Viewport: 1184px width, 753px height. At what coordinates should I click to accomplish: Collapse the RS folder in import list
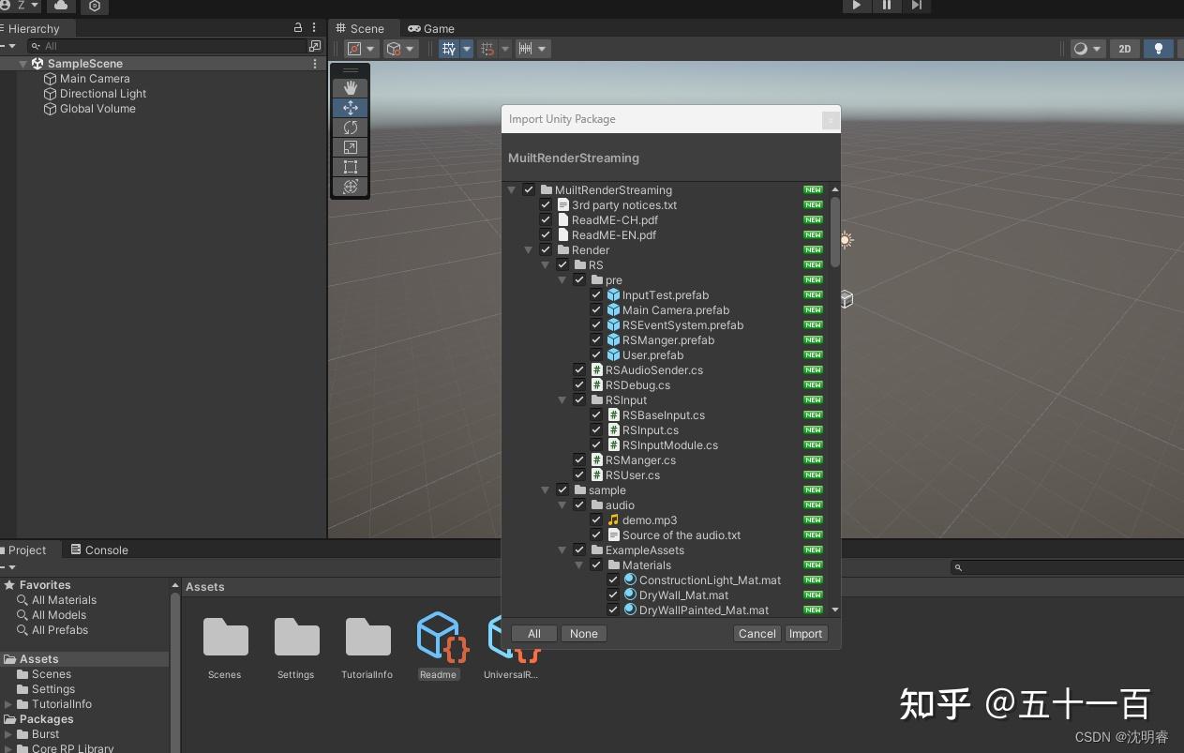[x=546, y=265]
